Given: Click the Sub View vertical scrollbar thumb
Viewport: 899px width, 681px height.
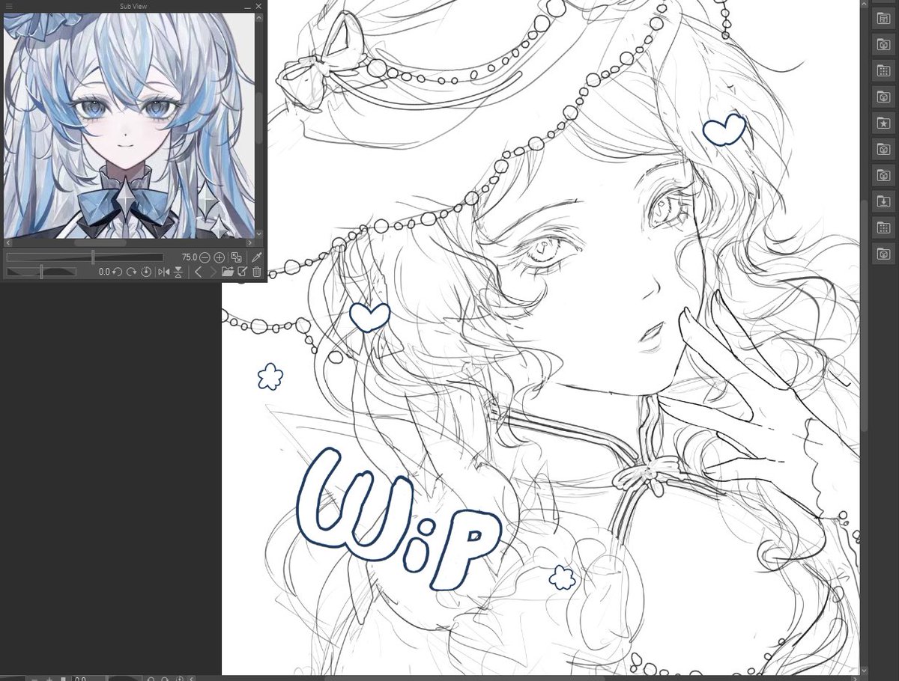Looking at the screenshot, I should 259,118.
